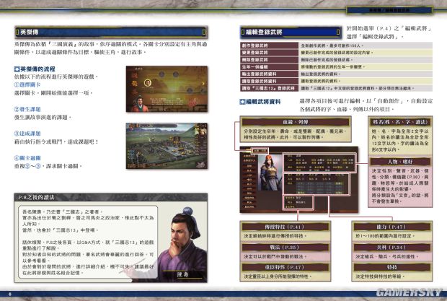Click the square icon beside 編輯武將資料

tap(242, 102)
